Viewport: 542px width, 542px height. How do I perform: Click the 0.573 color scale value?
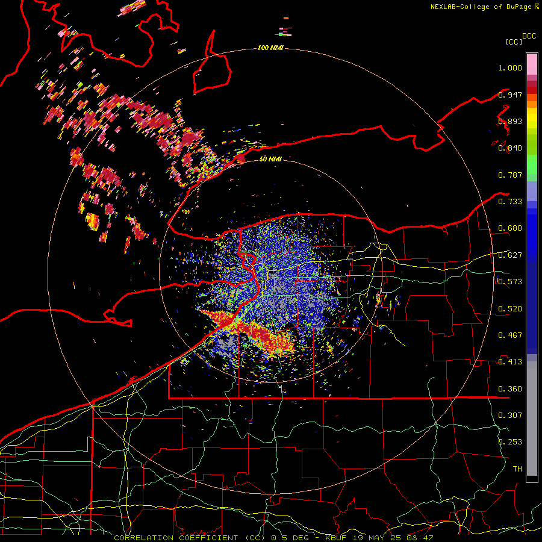(510, 282)
